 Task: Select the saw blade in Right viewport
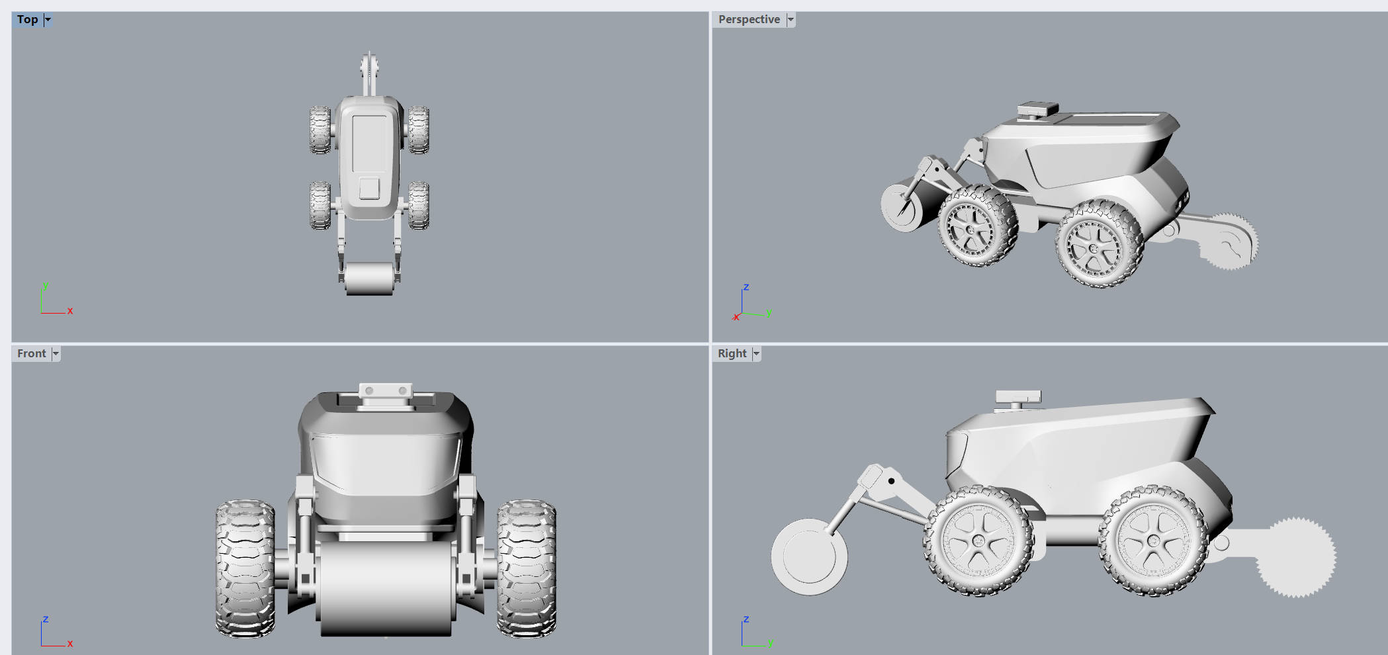point(1295,557)
